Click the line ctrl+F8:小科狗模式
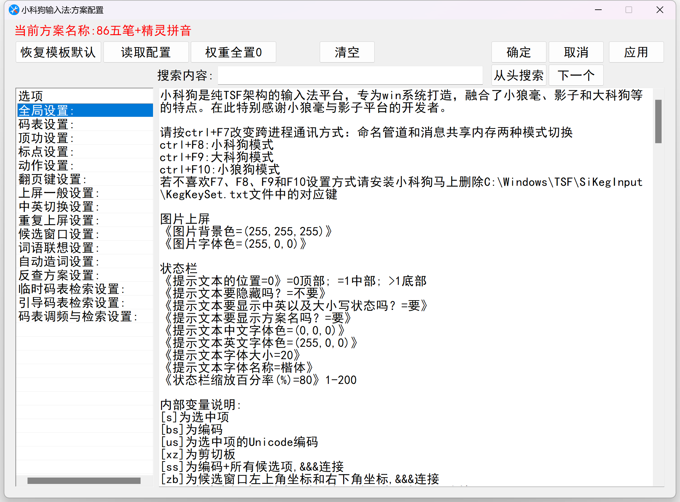Image resolution: width=680 pixels, height=502 pixels. coord(217,145)
